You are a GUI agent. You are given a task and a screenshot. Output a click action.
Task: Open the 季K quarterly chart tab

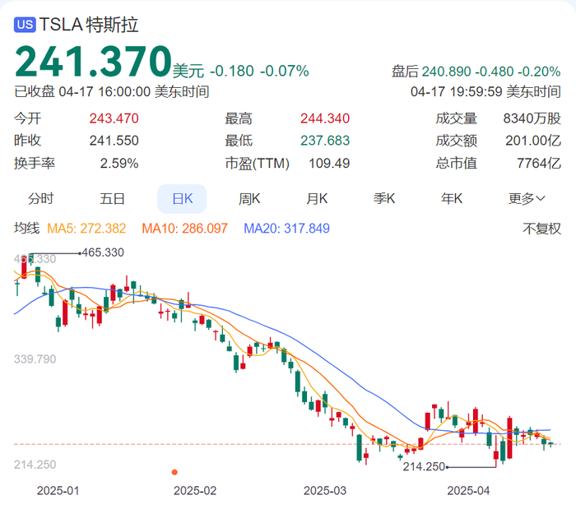(x=384, y=198)
